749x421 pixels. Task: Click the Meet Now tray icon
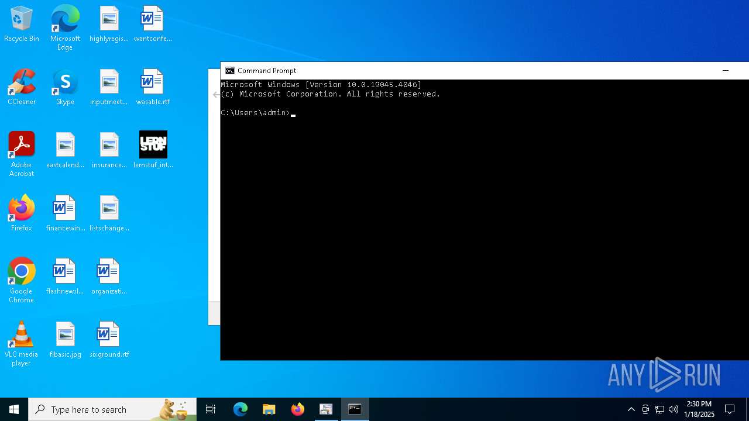tap(645, 409)
